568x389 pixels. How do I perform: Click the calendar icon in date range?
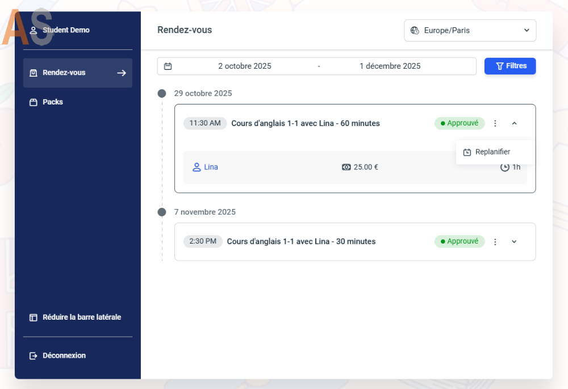[x=168, y=66]
